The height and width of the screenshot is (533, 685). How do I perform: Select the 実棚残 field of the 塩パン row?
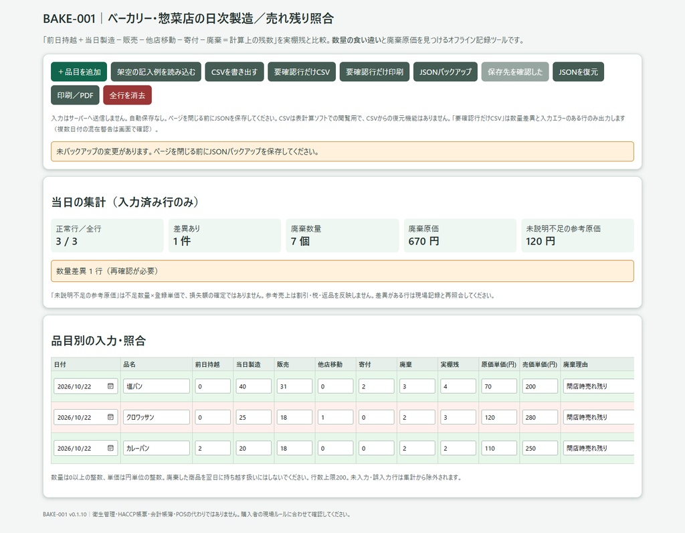[458, 386]
